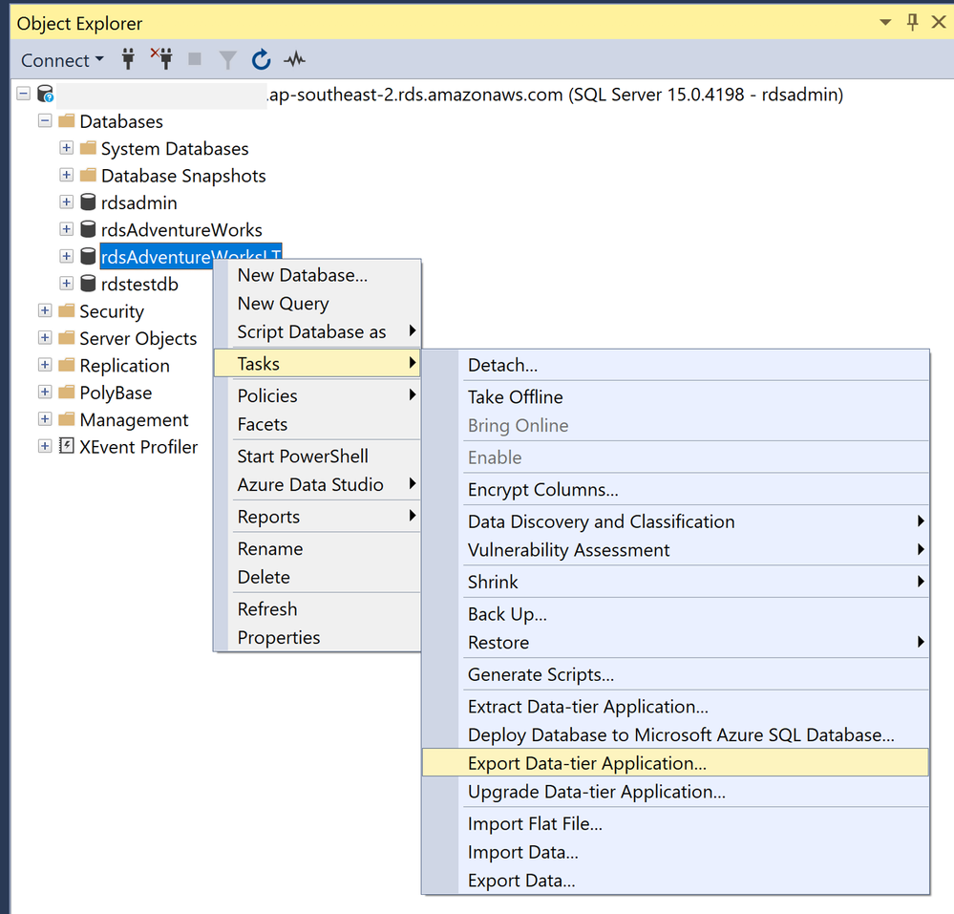The height and width of the screenshot is (914, 954).
Task: Expand the Security folder
Action: [45, 310]
